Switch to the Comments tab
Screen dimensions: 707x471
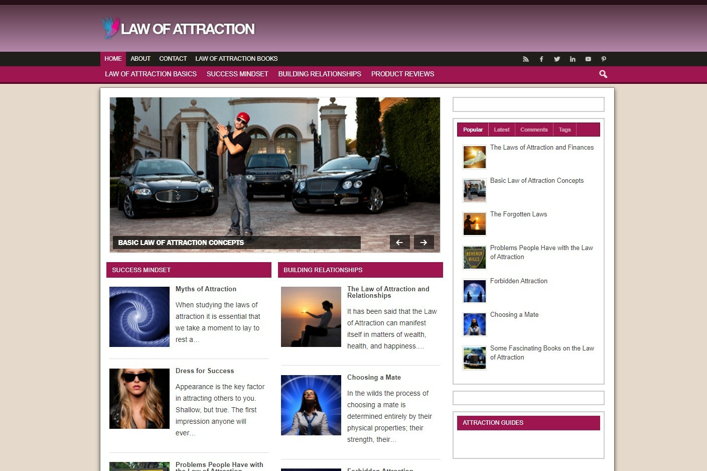pyautogui.click(x=534, y=130)
